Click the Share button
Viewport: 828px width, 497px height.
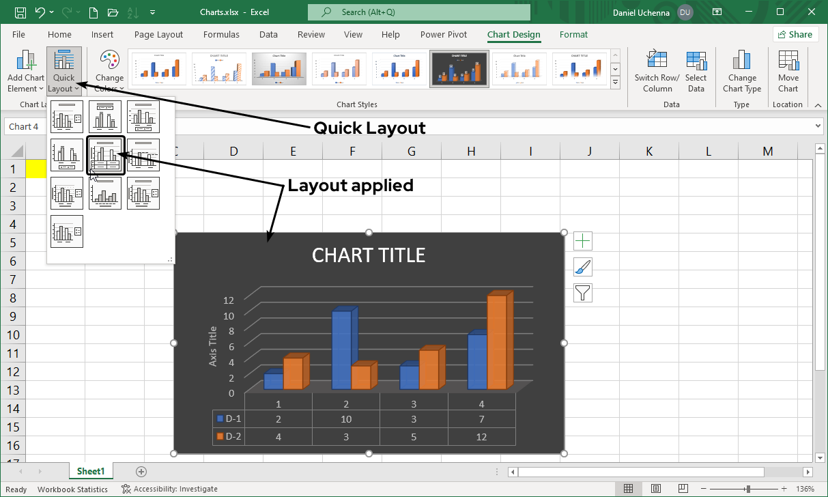tap(796, 34)
